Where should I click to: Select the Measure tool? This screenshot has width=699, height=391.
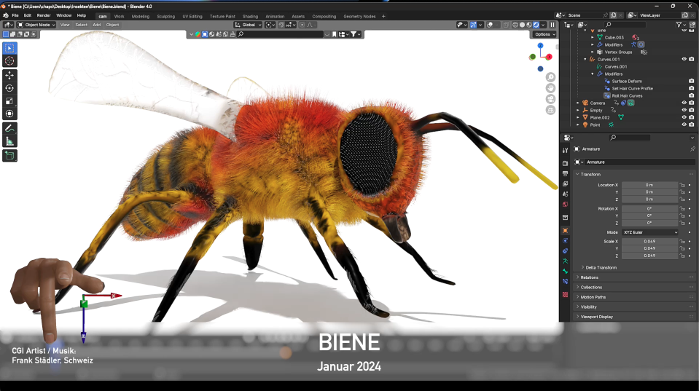coord(9,141)
